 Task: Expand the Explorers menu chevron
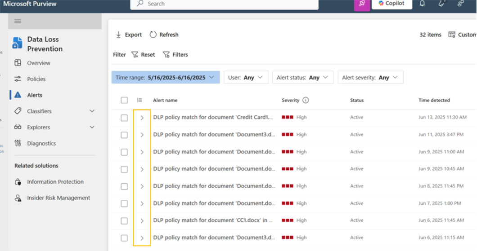[92, 127]
